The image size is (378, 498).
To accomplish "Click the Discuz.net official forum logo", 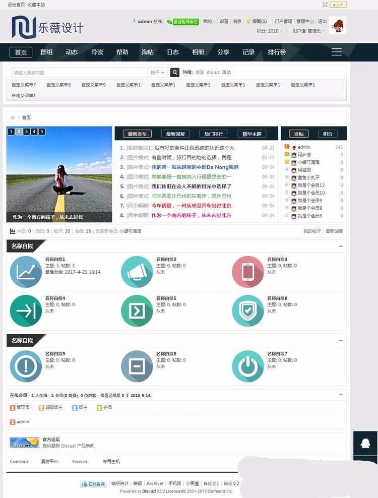I will [x=25, y=443].
